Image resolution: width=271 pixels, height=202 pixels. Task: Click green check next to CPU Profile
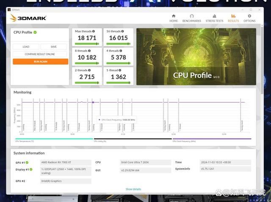pos(35,32)
